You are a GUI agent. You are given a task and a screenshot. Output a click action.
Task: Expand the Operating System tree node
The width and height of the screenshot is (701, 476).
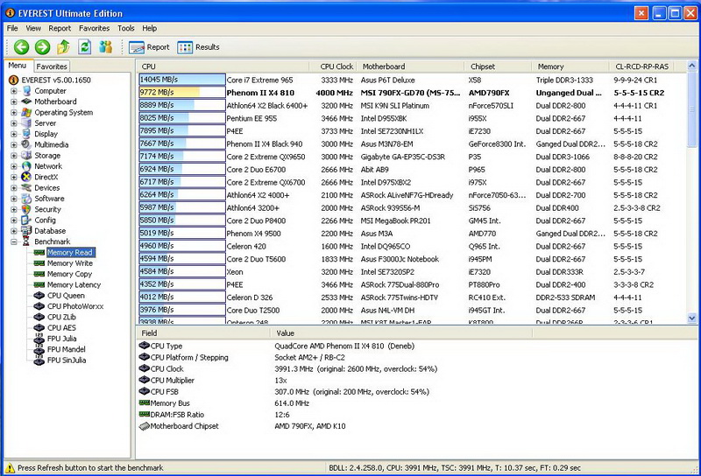click(x=14, y=113)
